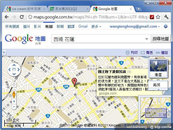Expand layer options arrow below 路況
The height and width of the screenshot is (130, 173).
pyautogui.click(x=158, y=90)
